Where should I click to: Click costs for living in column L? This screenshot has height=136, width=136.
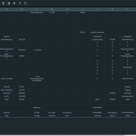(128, 78)
